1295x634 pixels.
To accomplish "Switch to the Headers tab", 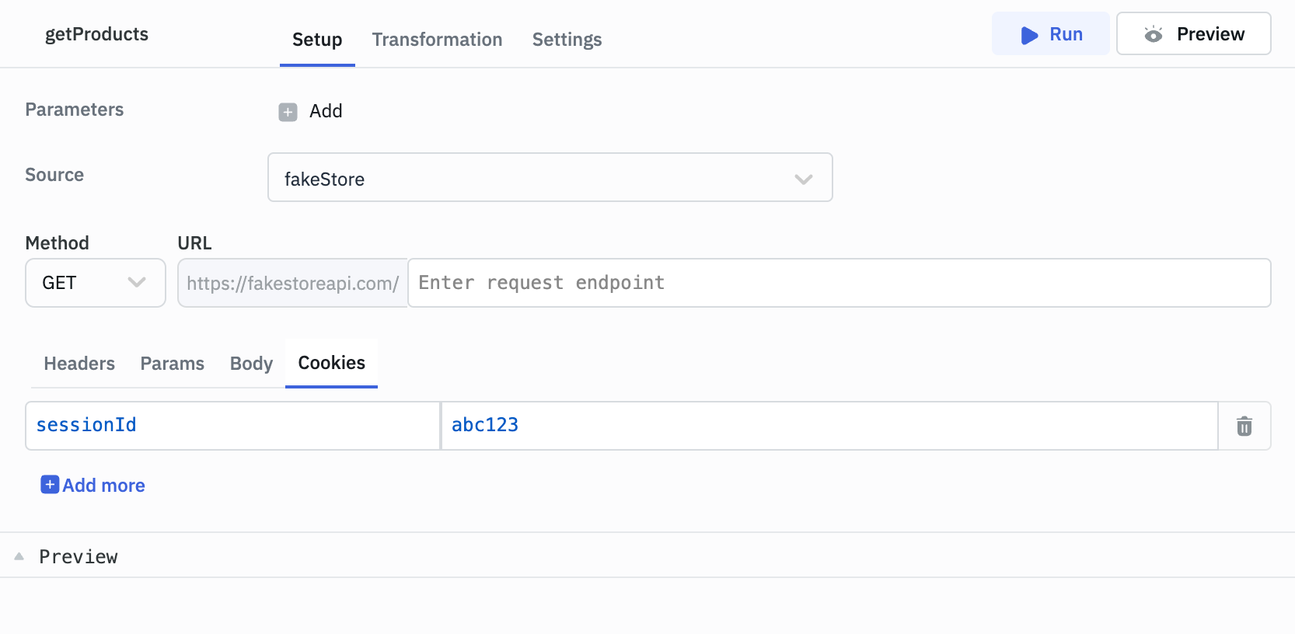I will (x=79, y=364).
